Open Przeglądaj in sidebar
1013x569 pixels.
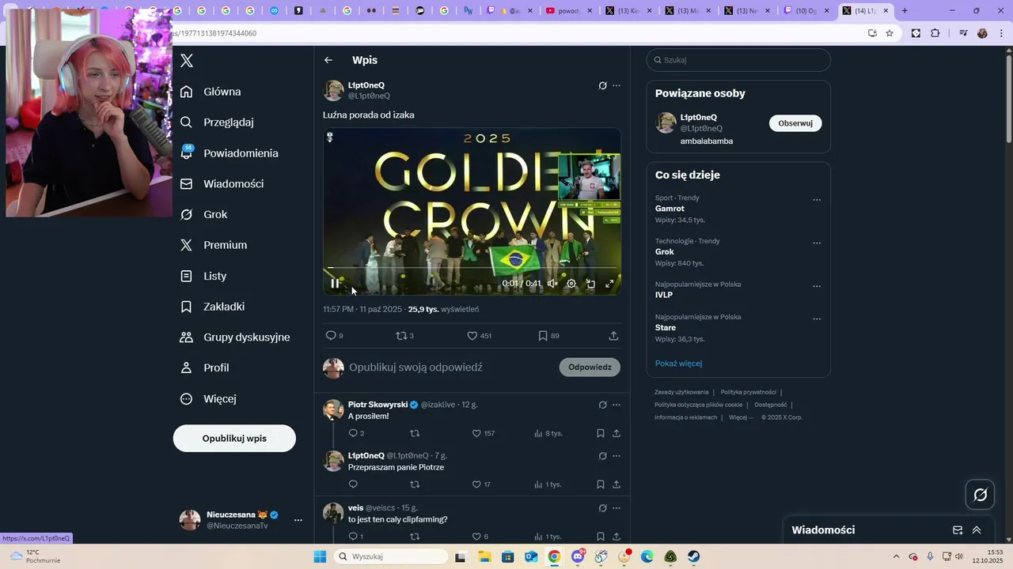[x=218, y=122]
